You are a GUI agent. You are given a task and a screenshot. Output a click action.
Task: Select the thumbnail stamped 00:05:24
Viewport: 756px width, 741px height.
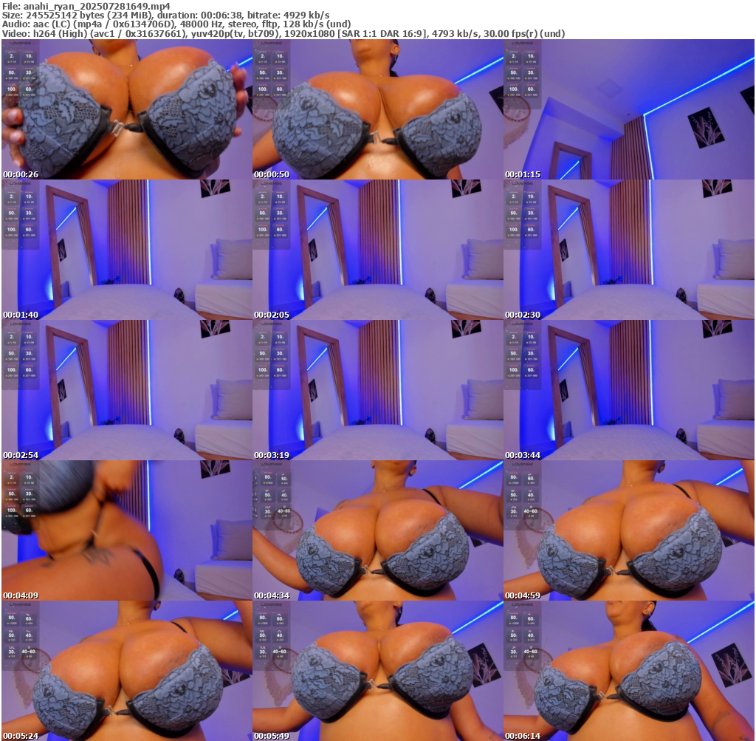pyautogui.click(x=127, y=671)
